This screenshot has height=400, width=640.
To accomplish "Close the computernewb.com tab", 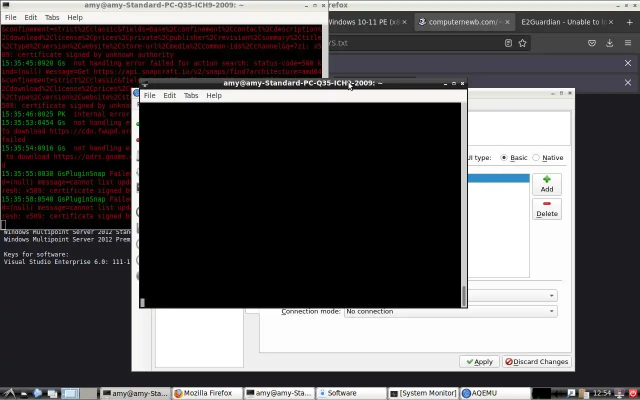I will click(507, 22).
